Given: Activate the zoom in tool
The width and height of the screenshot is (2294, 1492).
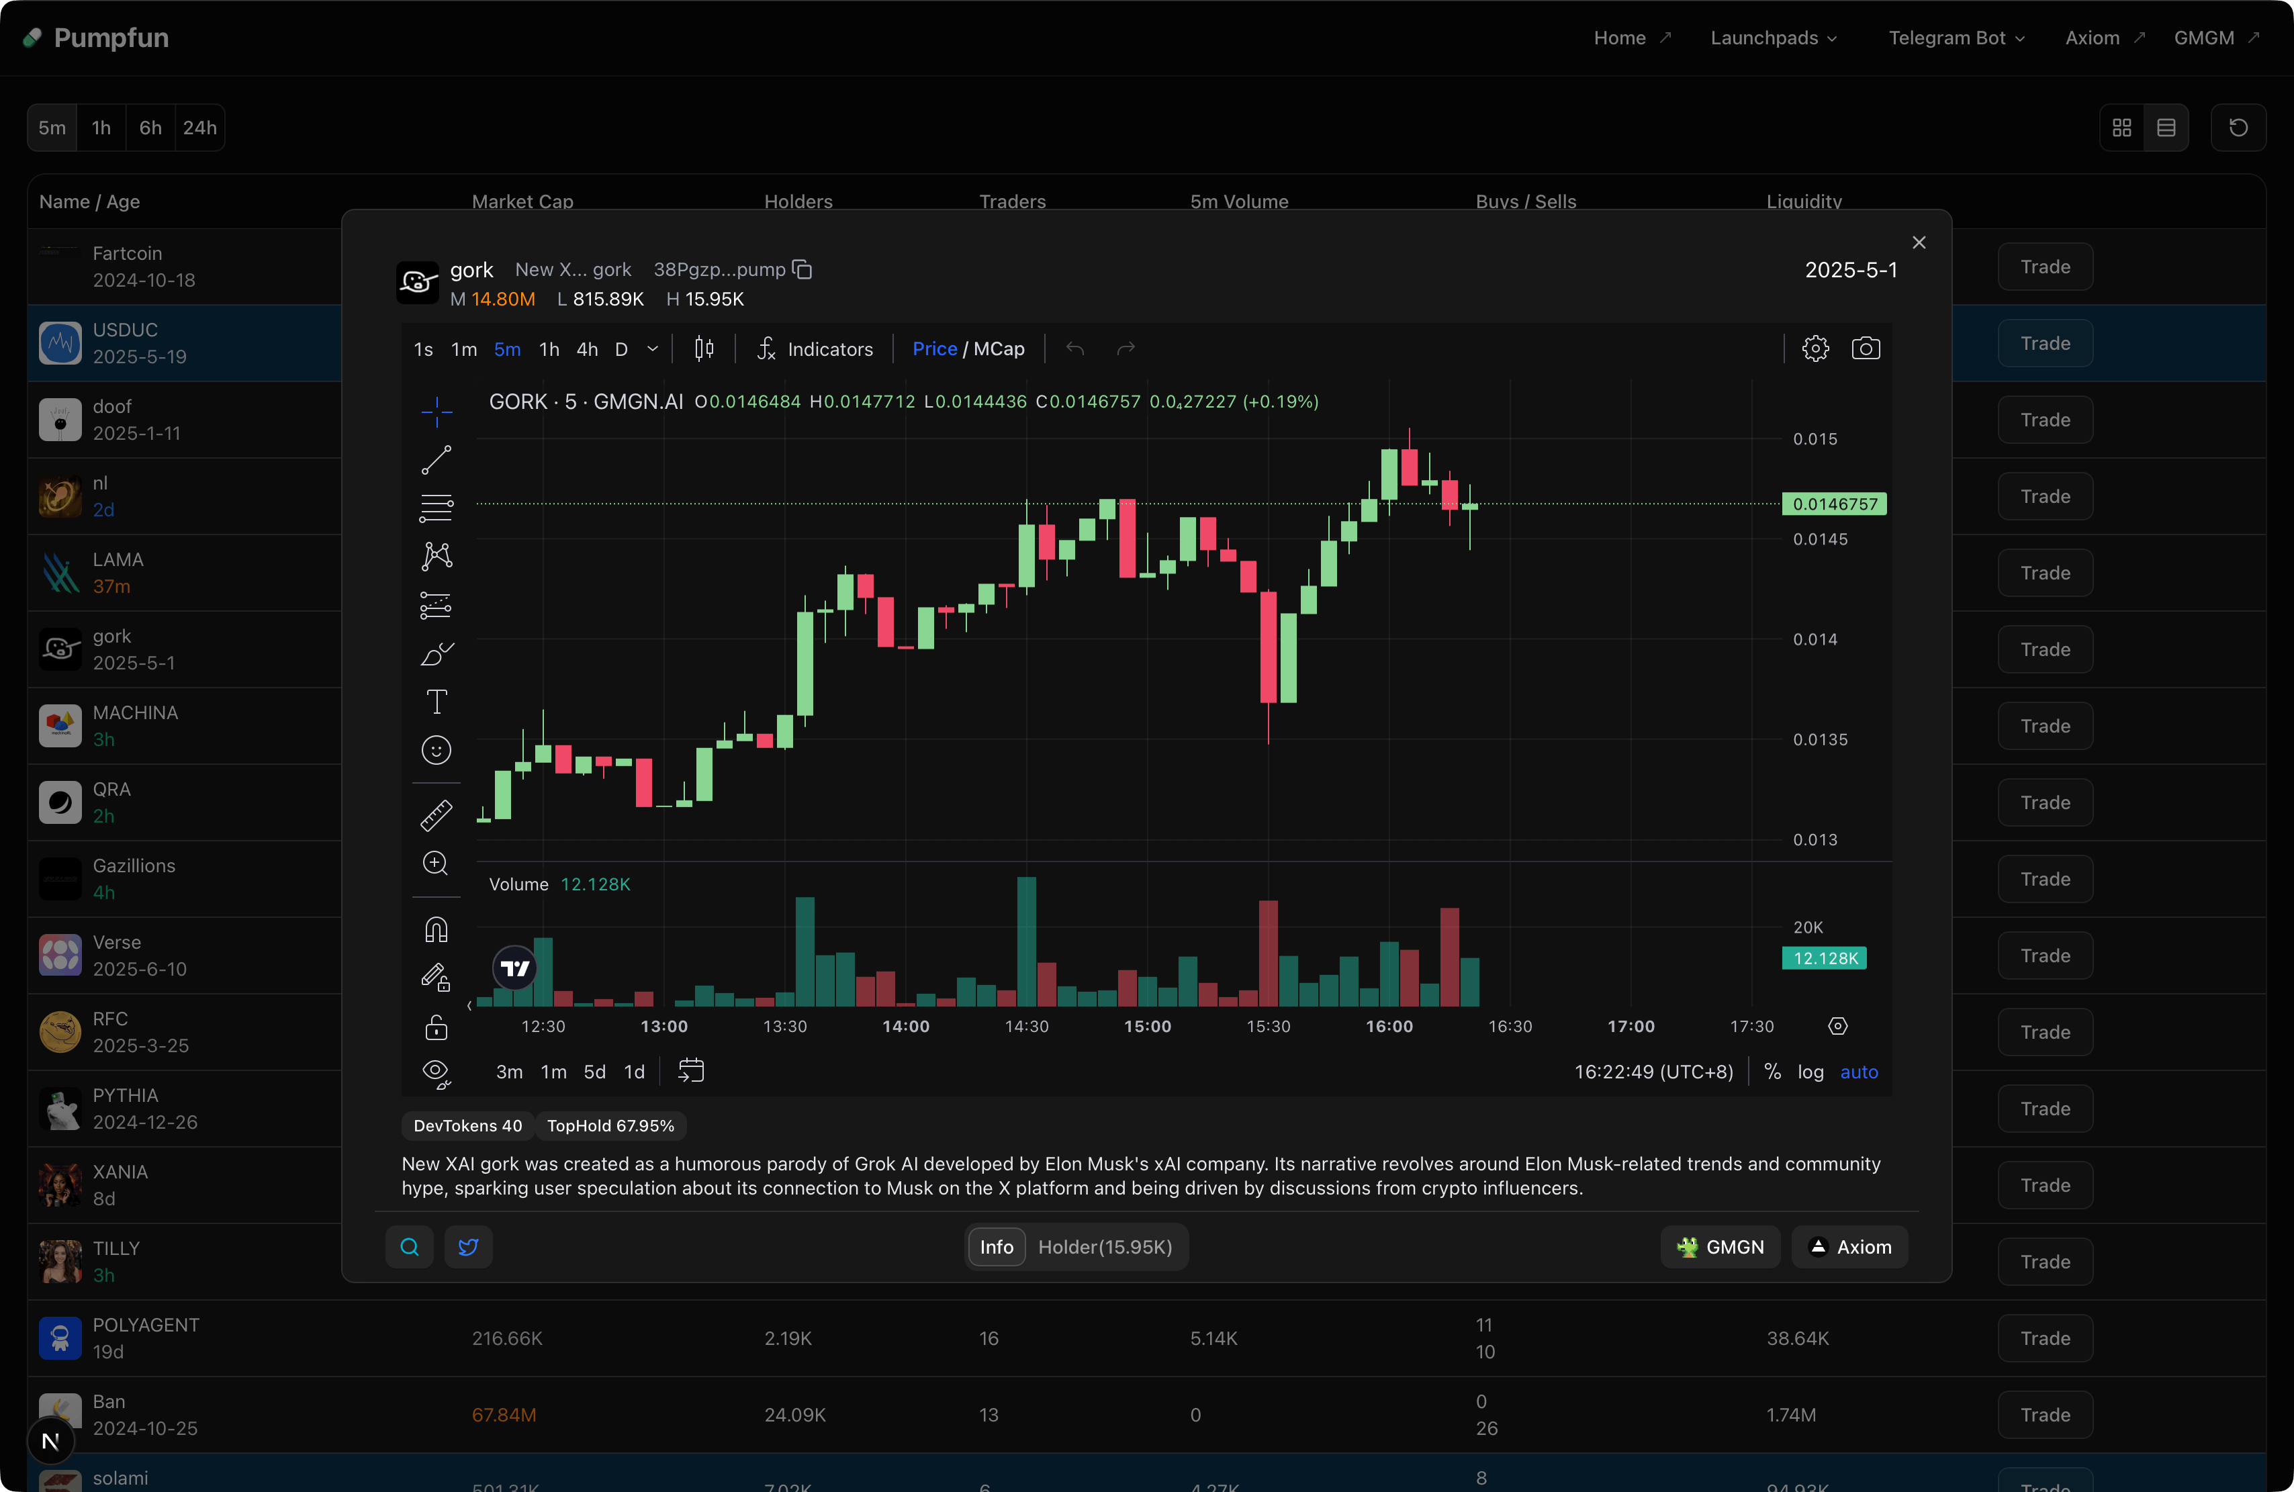Looking at the screenshot, I should 436,864.
